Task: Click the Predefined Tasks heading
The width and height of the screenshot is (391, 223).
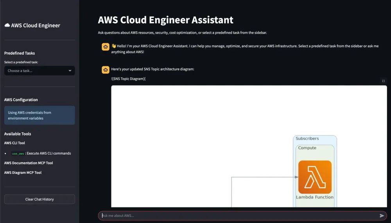Action: tap(20, 53)
